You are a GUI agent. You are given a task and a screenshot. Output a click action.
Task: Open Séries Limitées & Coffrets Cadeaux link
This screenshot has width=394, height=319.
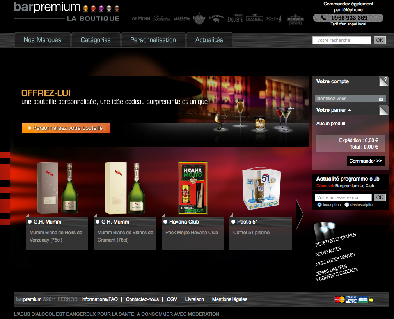(336, 273)
